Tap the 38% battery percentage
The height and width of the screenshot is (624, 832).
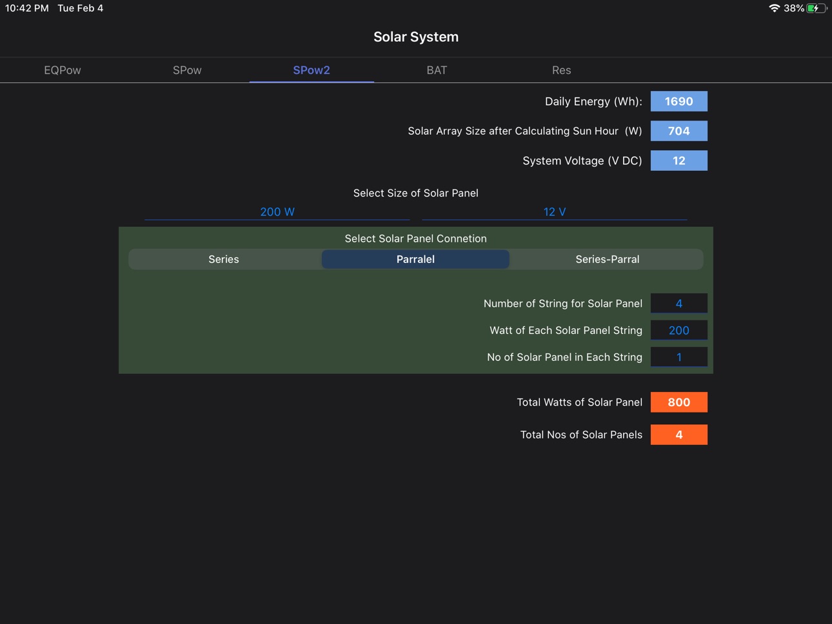pos(794,8)
